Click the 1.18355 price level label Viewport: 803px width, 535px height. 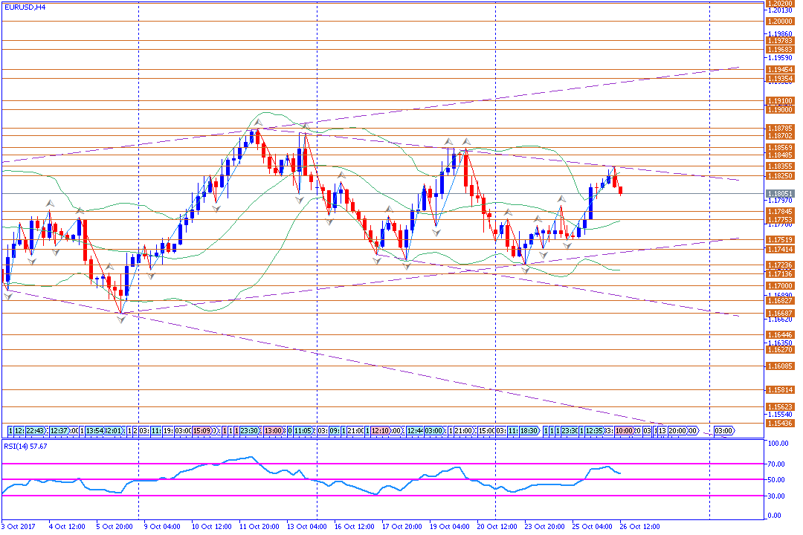(779, 166)
